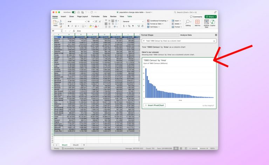The width and height of the screenshot is (269, 165).
Task: Switch to the Sheet6 worksheet tab
Action: 76,145
